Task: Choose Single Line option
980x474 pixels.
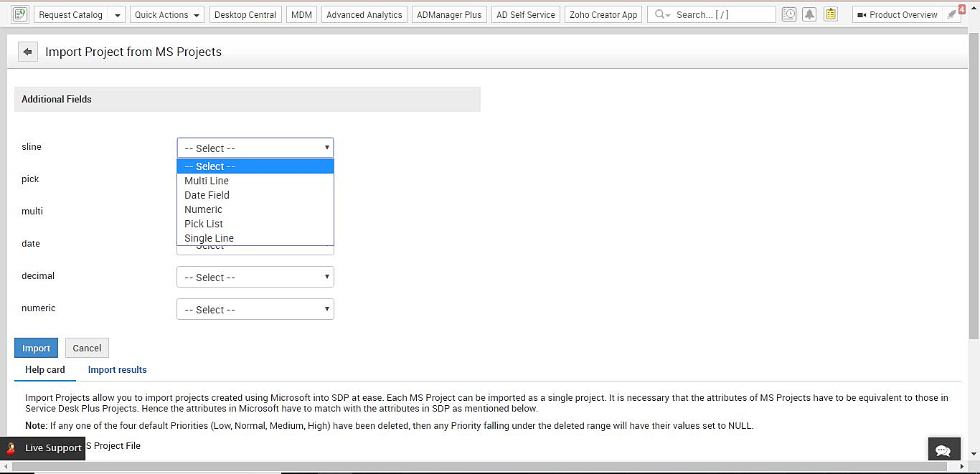Action: pyautogui.click(x=255, y=238)
